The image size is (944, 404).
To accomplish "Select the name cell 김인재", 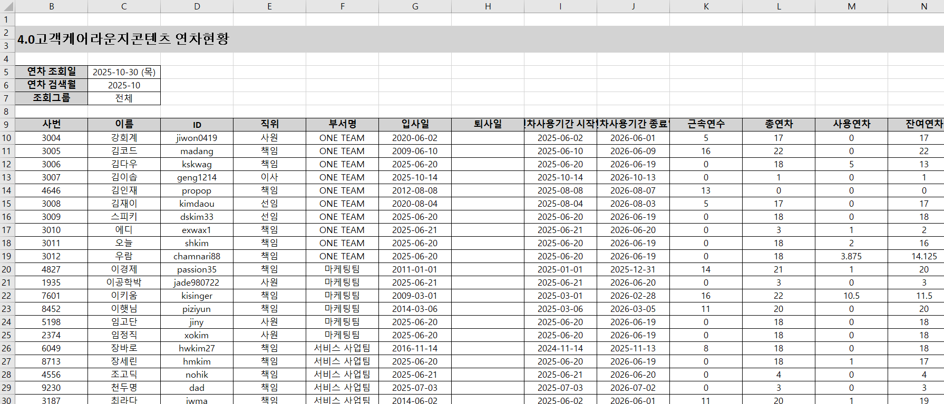I will [x=124, y=190].
